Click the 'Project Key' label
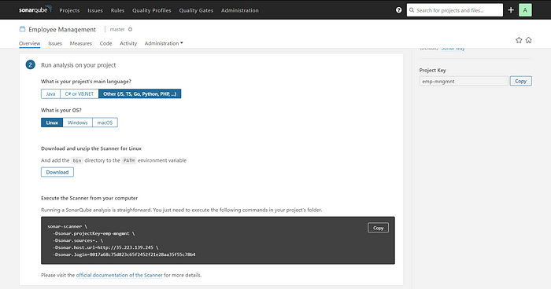Image resolution: width=551 pixels, height=289 pixels. [x=433, y=70]
